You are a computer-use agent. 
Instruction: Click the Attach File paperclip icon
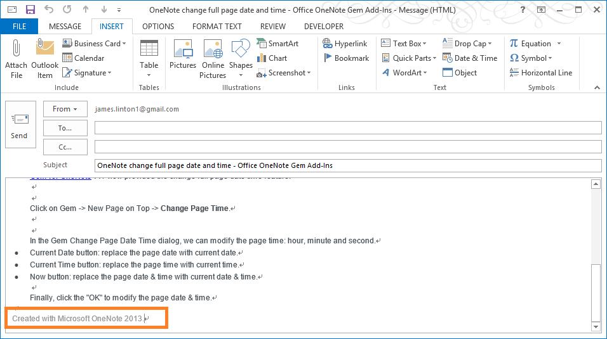tap(16, 48)
